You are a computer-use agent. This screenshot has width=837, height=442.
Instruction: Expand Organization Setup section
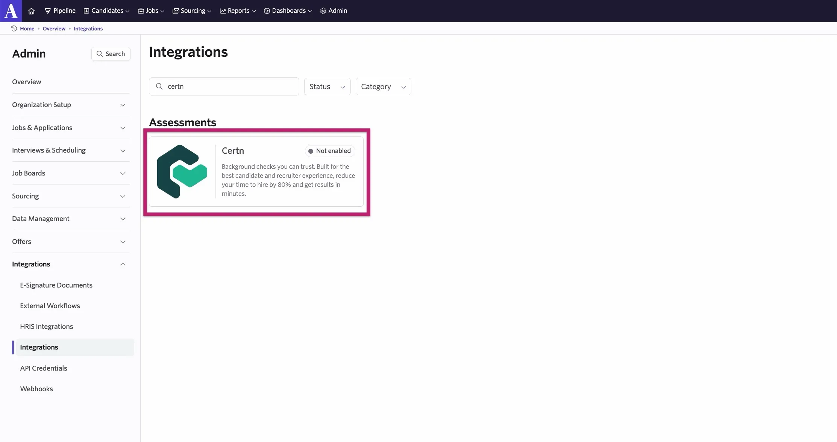click(x=71, y=105)
